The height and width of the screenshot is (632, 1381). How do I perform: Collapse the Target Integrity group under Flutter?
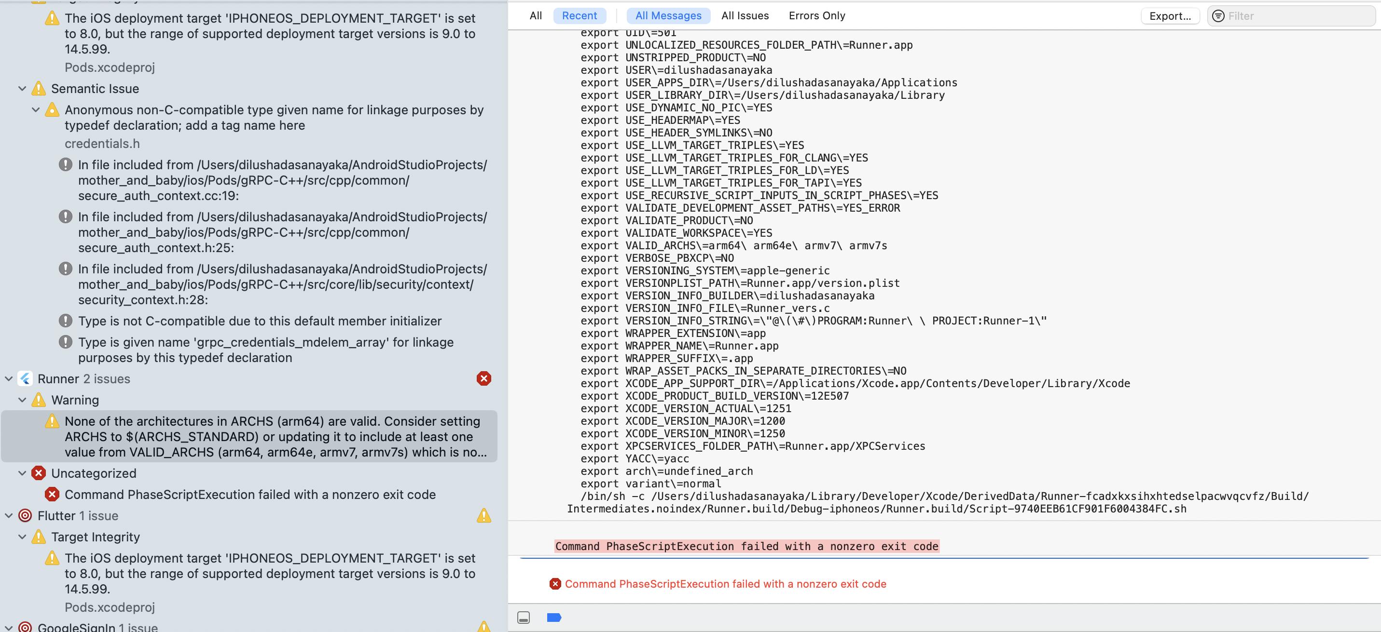point(22,537)
